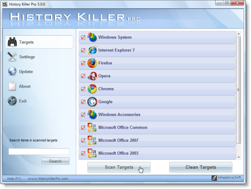Open the Settings section
This screenshot has width=251, height=189.
(27, 57)
